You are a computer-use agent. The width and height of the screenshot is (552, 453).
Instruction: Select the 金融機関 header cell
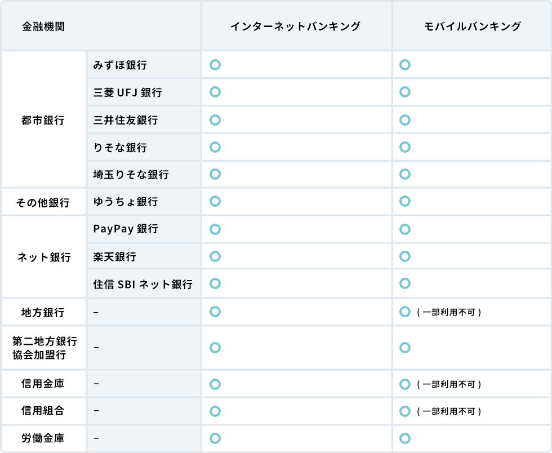point(44,26)
